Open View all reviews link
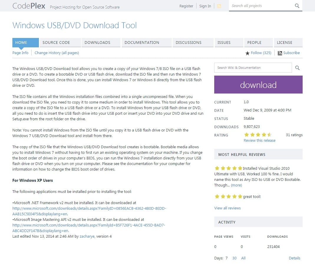Image resolution: width=315 pixels, height=270 pixels. [227, 208]
